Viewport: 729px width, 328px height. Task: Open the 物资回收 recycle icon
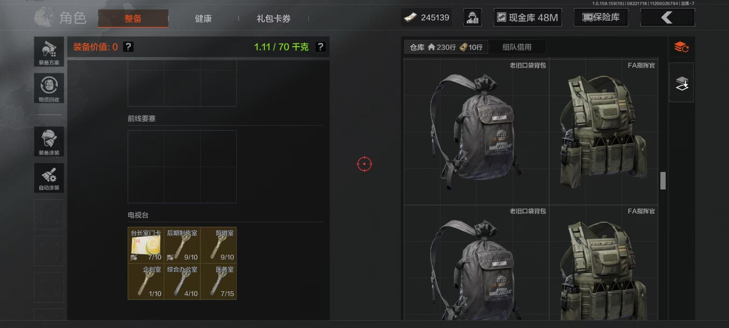[49, 88]
